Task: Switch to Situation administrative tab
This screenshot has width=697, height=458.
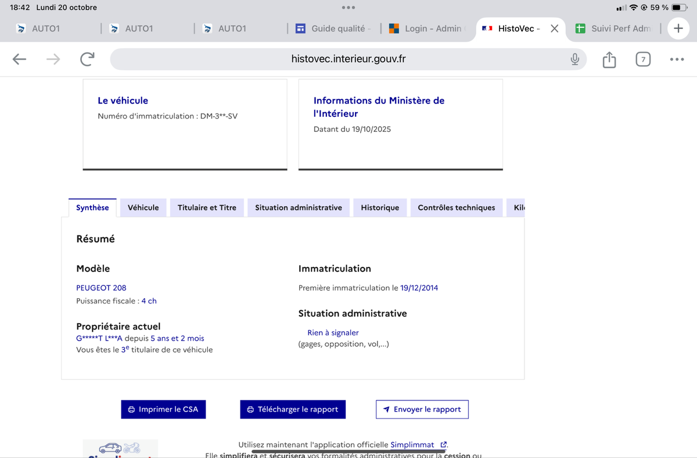Action: point(298,207)
